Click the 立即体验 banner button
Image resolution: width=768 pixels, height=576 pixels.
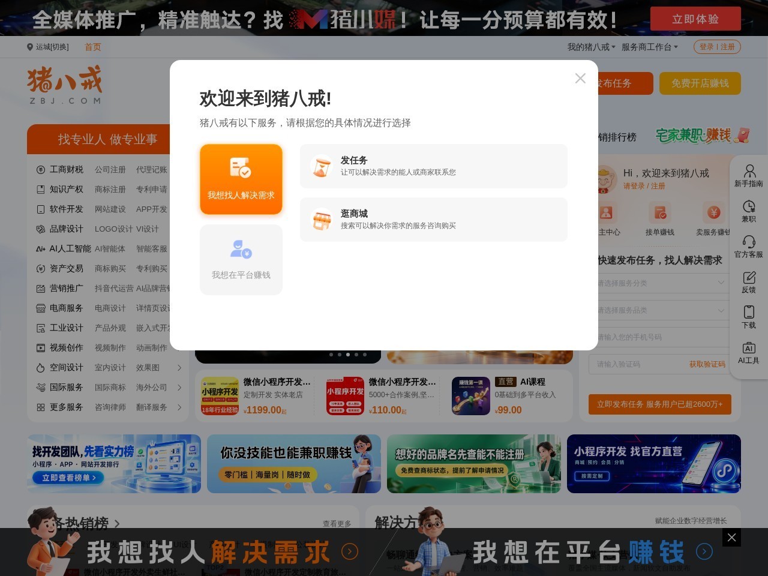pyautogui.click(x=695, y=19)
